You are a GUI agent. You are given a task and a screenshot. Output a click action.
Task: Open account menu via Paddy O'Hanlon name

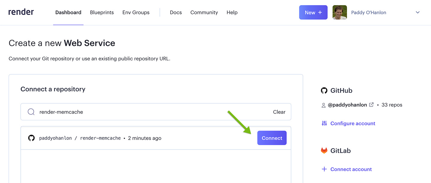(368, 13)
